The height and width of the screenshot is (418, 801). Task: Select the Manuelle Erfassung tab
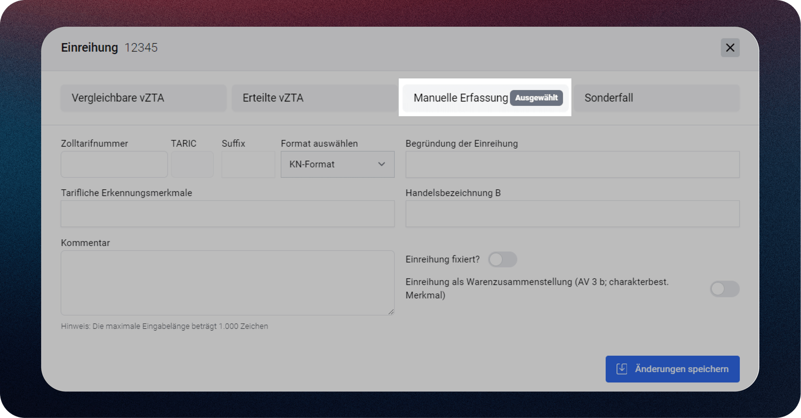pyautogui.click(x=460, y=98)
